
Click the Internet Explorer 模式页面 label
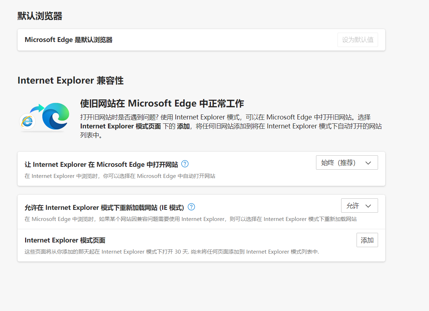(x=65, y=240)
